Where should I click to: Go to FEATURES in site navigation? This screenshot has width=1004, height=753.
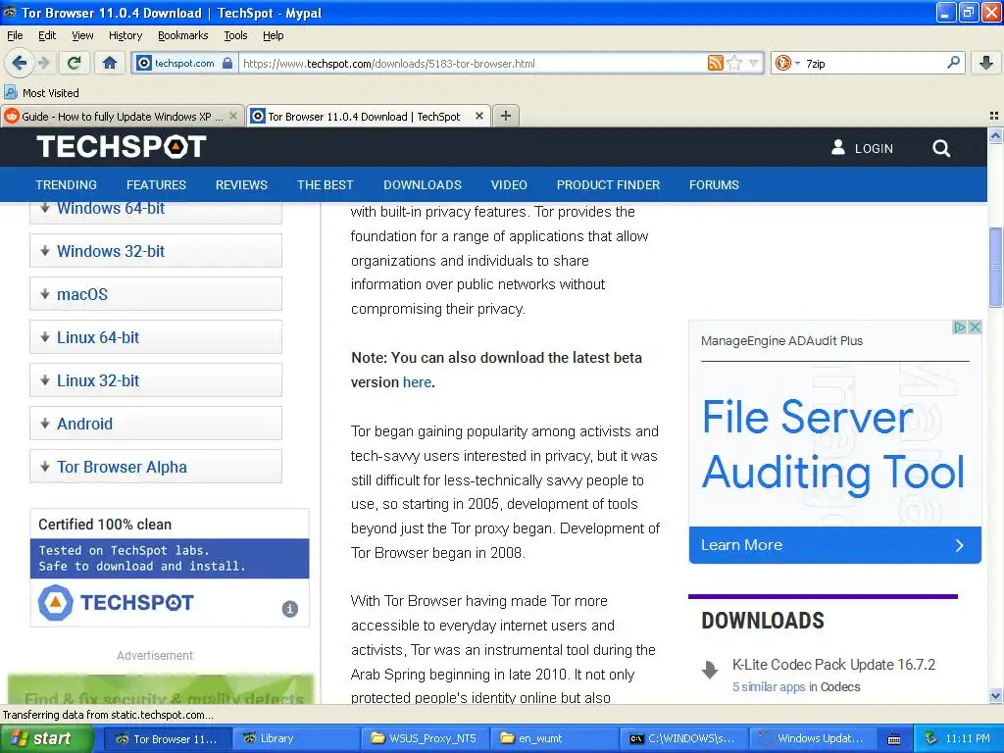[156, 184]
